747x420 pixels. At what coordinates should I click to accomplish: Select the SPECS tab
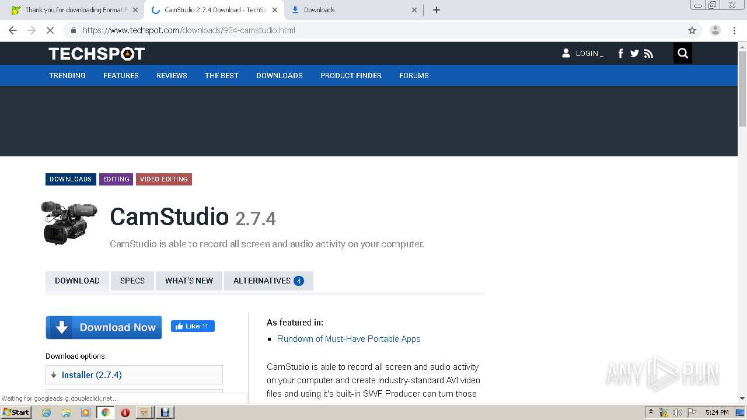click(132, 281)
